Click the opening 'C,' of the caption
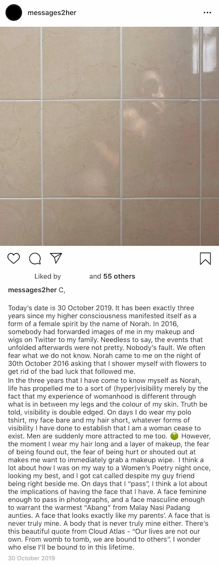Screen dimensions: 219x566 (62, 290)
